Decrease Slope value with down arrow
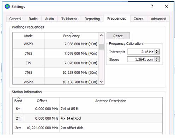The image size is (175, 138). click(157, 60)
